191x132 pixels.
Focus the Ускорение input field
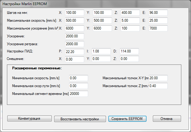74,36
